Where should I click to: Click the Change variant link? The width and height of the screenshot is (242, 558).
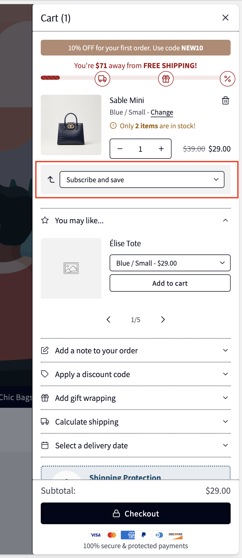[x=162, y=112]
